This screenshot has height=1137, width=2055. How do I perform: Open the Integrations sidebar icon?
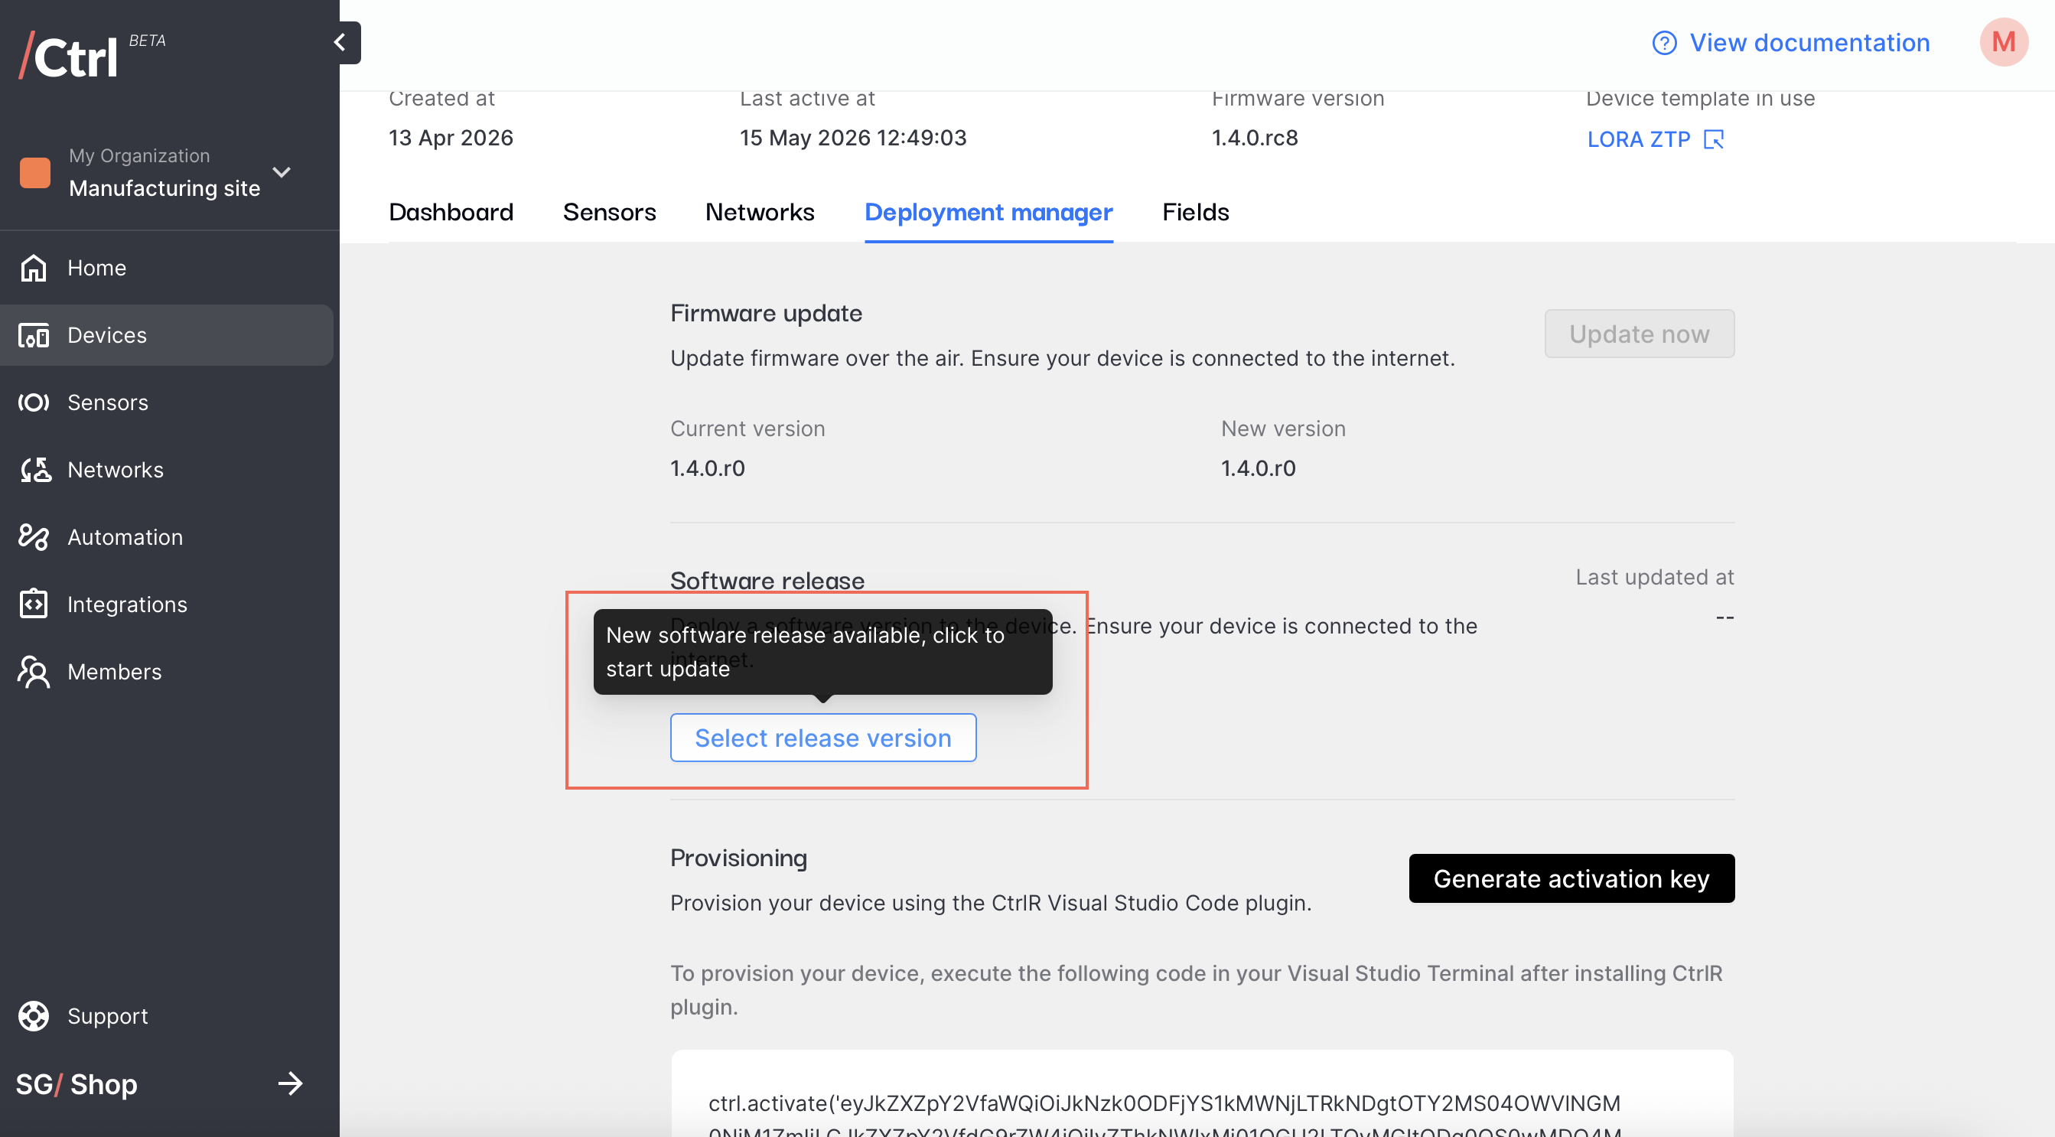pos(34,604)
